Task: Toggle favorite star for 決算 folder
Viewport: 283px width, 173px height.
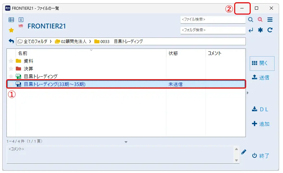Action: click(x=11, y=69)
